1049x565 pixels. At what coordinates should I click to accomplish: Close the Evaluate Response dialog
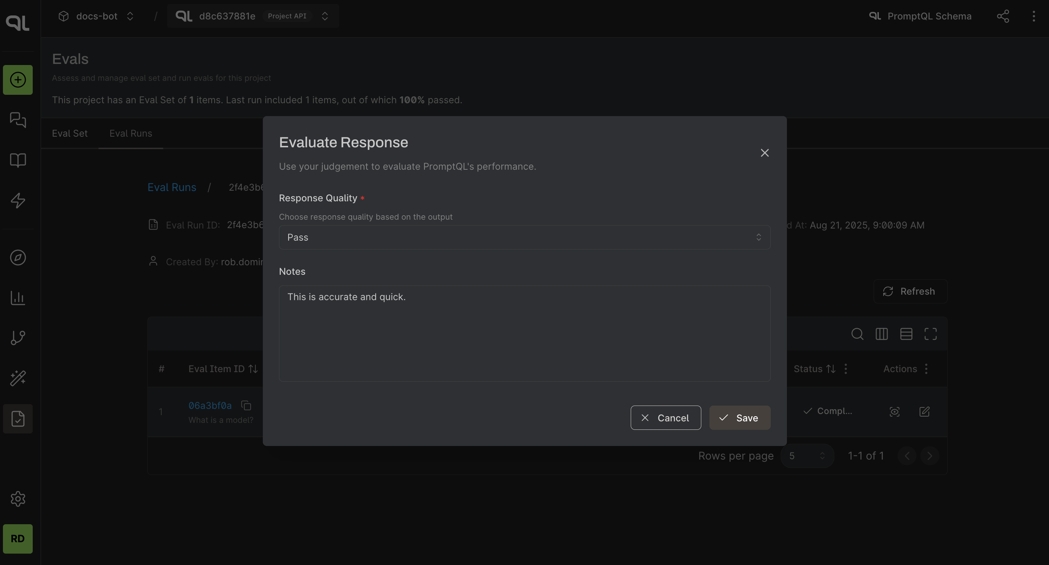(765, 153)
